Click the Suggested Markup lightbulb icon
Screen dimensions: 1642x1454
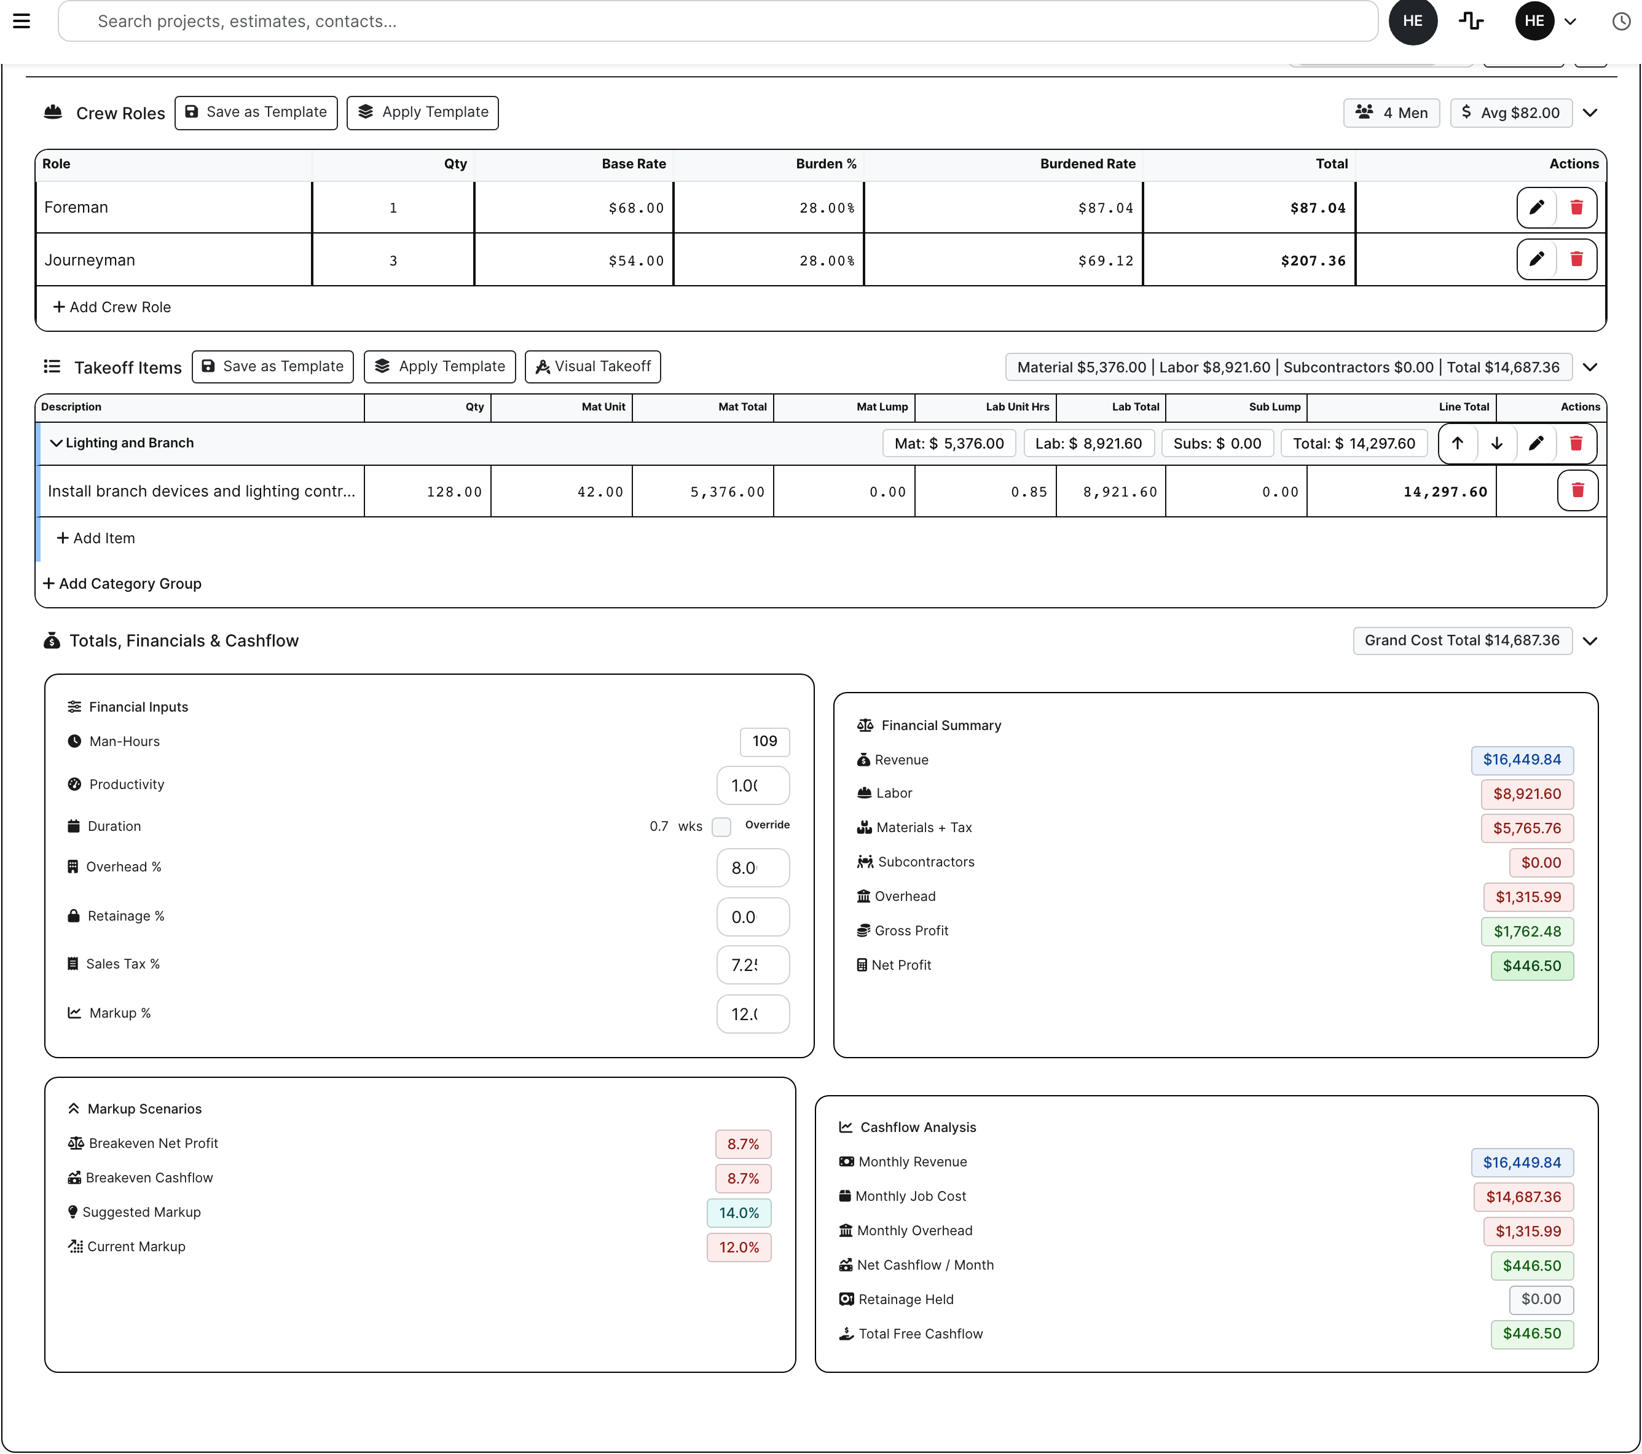(73, 1212)
